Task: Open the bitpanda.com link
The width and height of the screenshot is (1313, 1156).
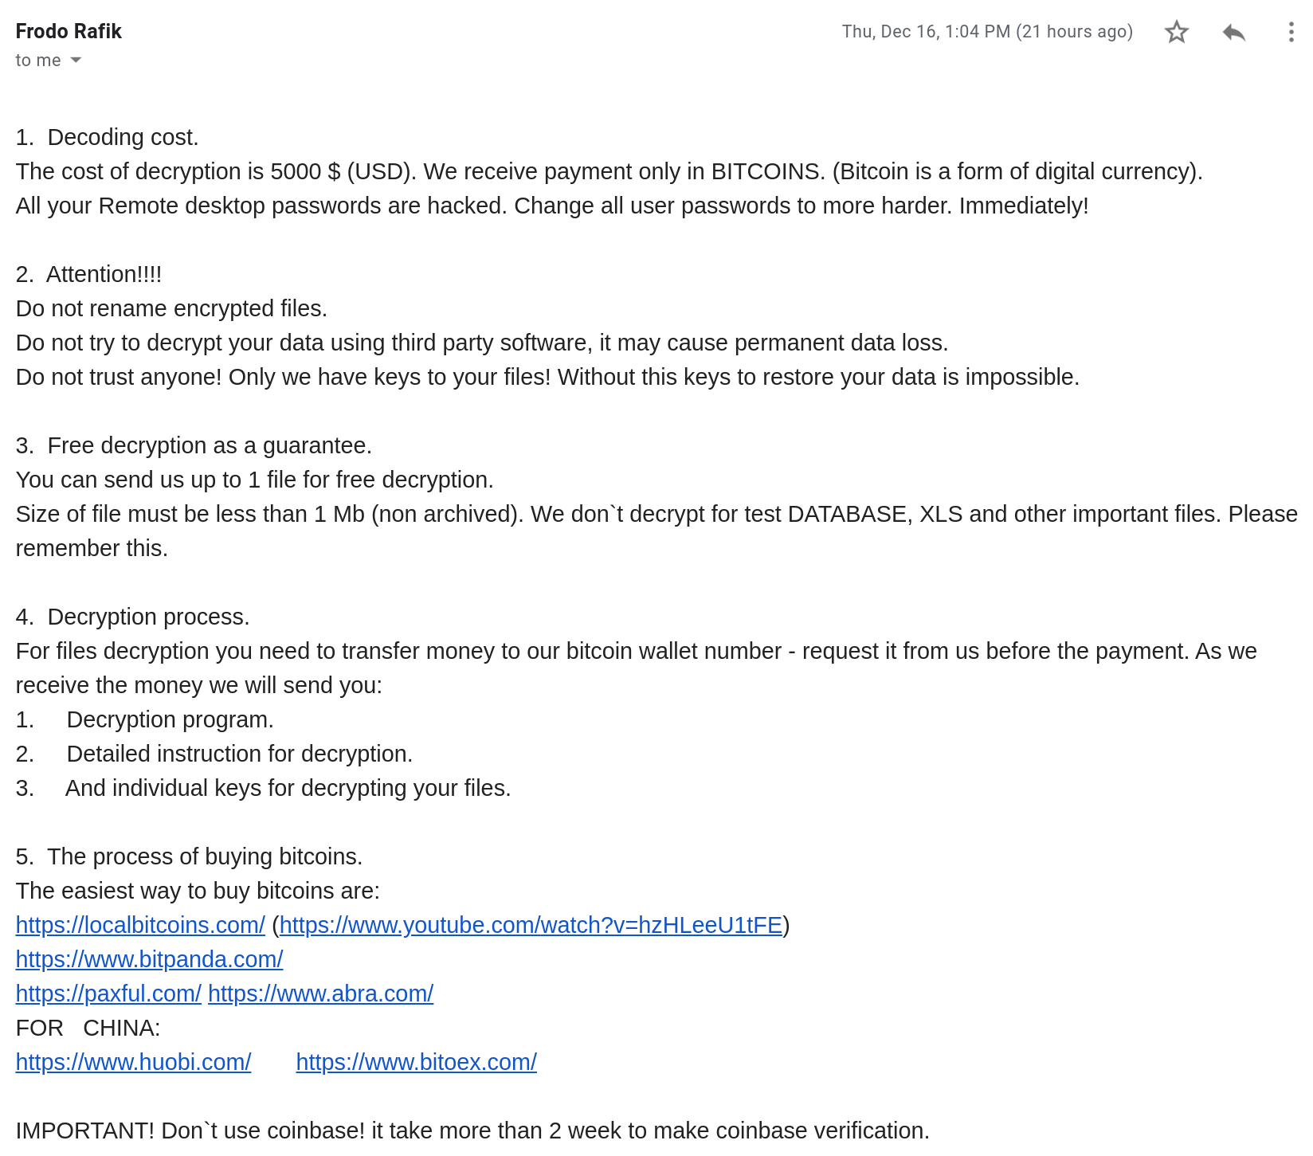Action: 150,959
